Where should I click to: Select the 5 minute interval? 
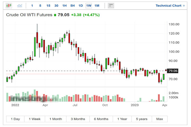tap(40, 6)
